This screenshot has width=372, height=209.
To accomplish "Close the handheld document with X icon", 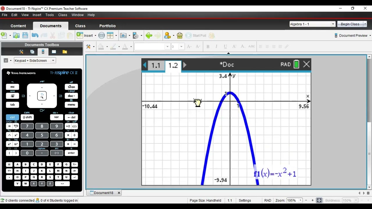I will tap(306, 64).
